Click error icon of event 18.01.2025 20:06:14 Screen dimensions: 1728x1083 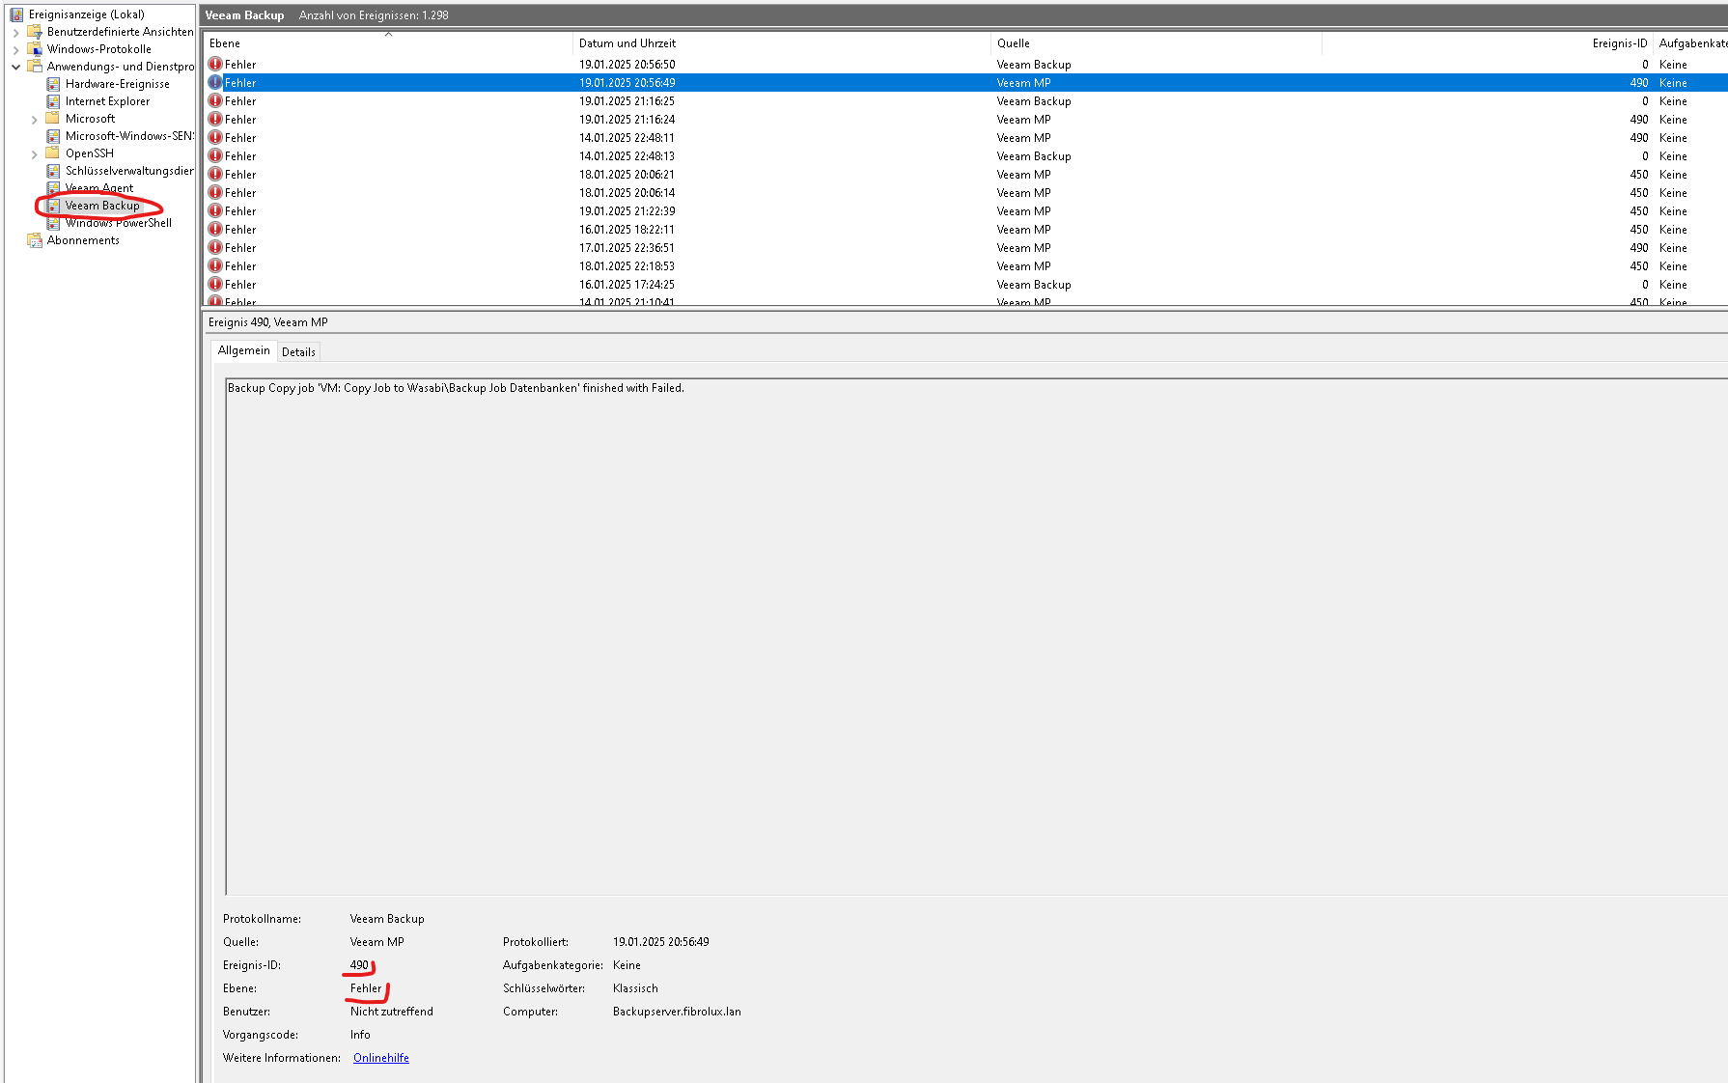pyautogui.click(x=215, y=193)
